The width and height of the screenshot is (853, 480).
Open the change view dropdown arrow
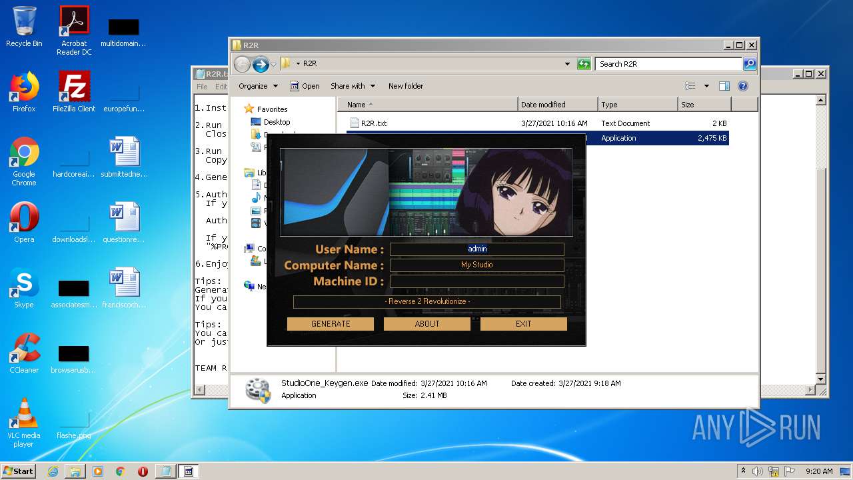pyautogui.click(x=706, y=86)
